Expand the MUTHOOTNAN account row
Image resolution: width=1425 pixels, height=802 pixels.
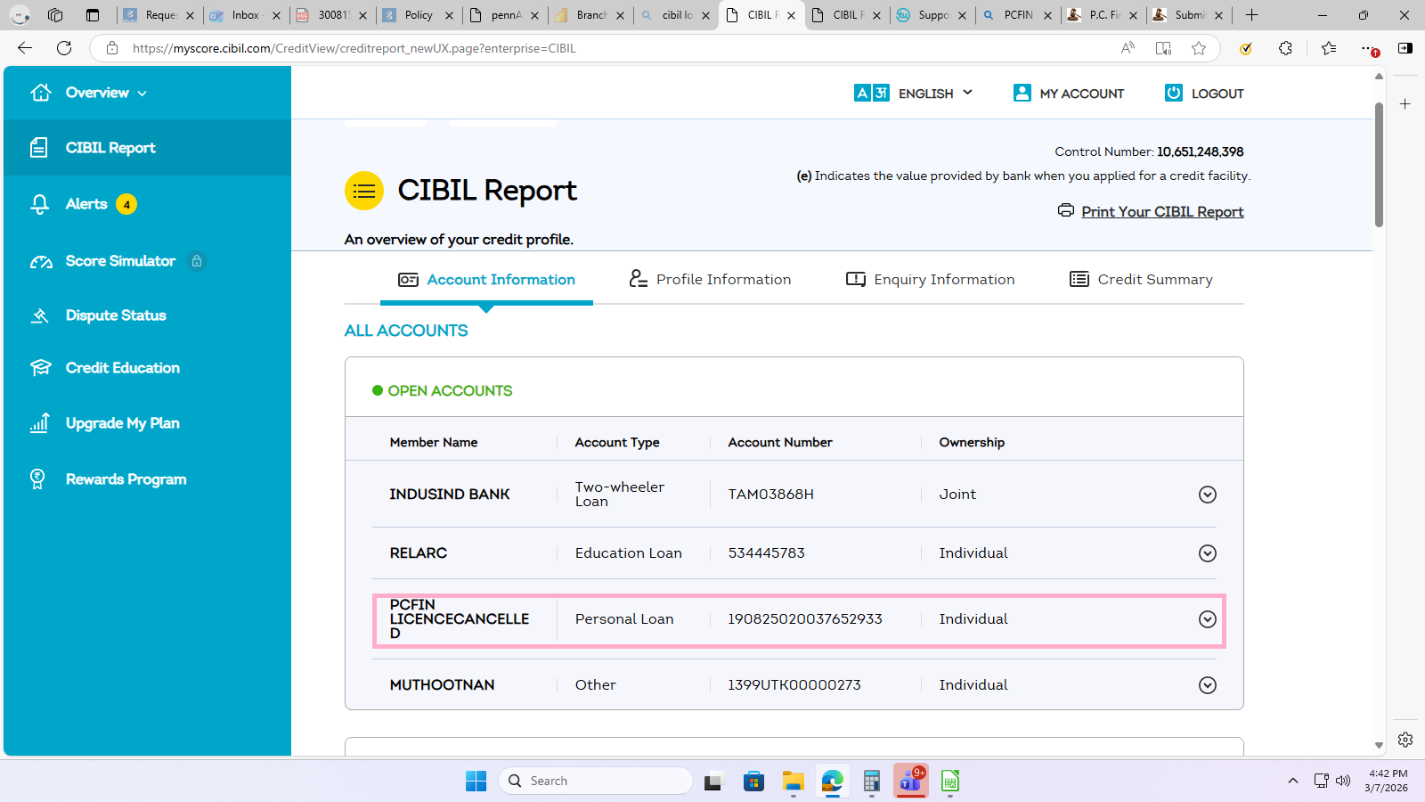pyautogui.click(x=1207, y=685)
